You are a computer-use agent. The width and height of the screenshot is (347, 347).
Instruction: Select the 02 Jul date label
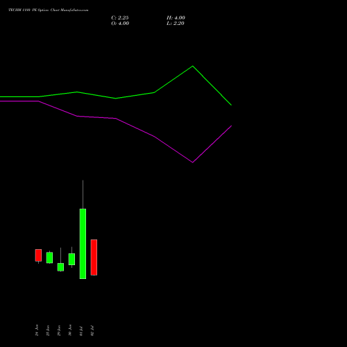click(92, 330)
